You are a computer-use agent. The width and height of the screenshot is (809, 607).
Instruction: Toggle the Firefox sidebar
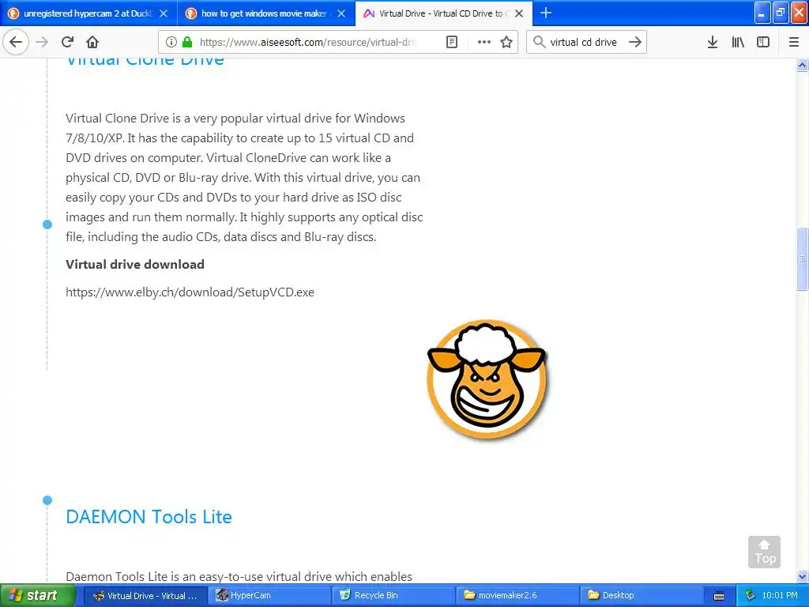point(763,42)
